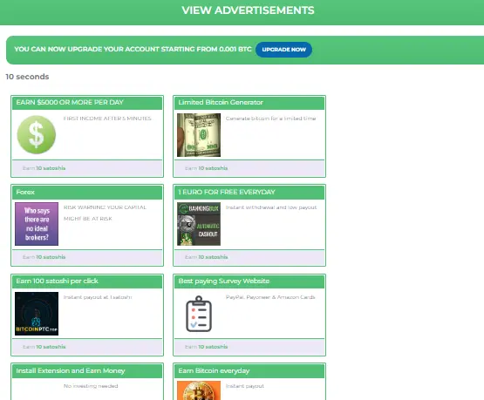Click 'No investing needed' description
484x400 pixels.
(91, 386)
